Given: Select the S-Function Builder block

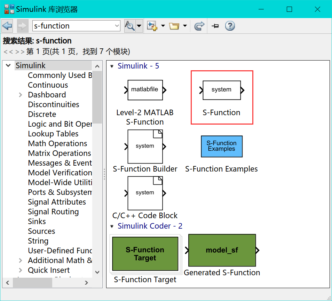Looking at the screenshot, I should pyautogui.click(x=145, y=146).
